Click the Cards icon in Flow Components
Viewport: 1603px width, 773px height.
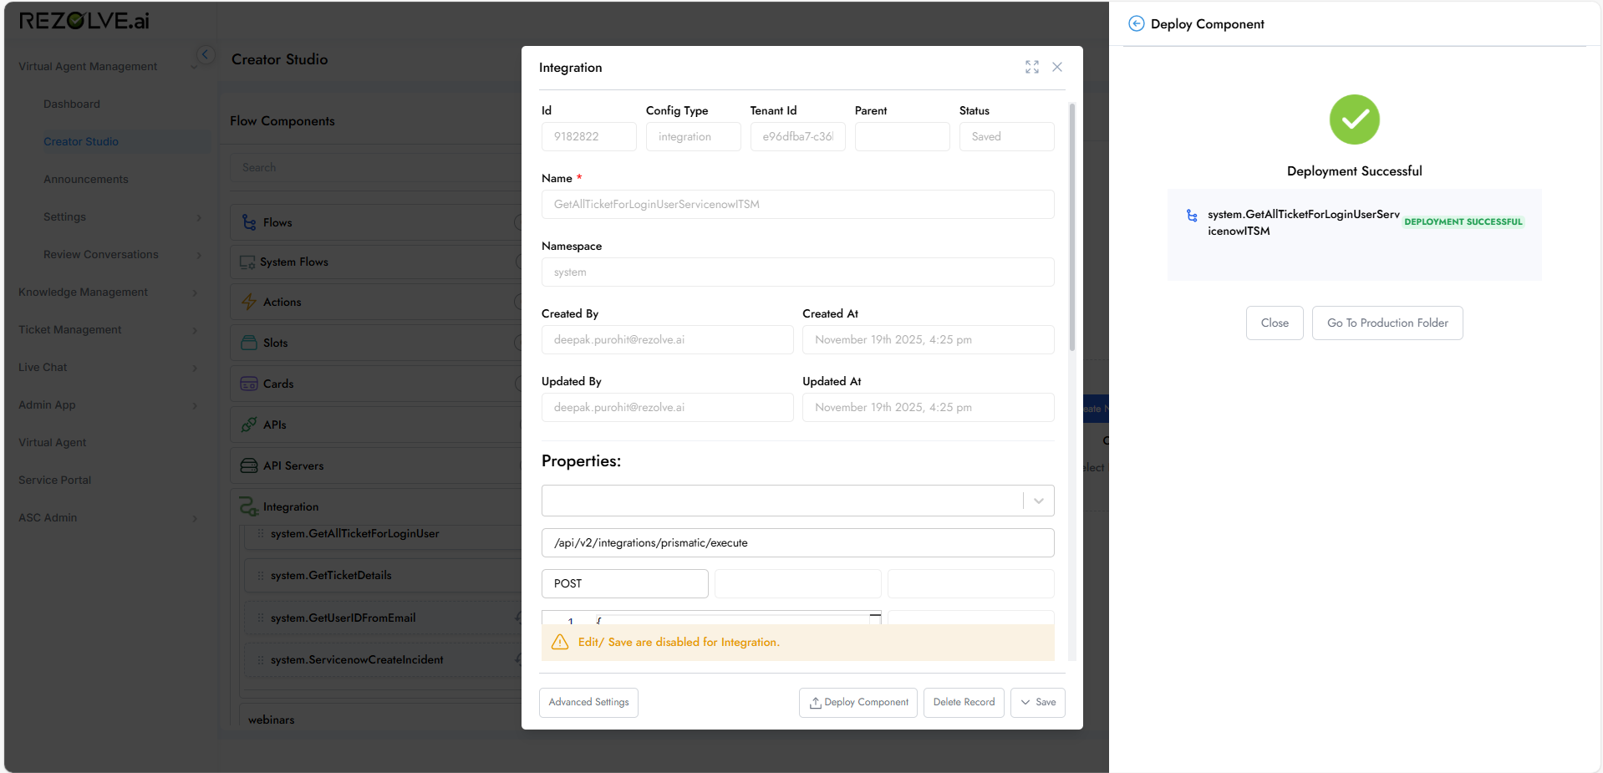(249, 384)
